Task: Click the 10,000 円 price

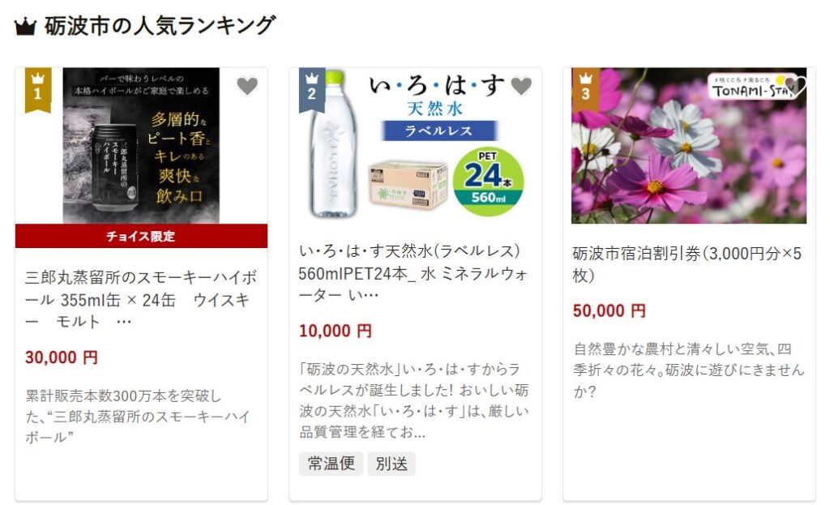Action: (x=336, y=331)
